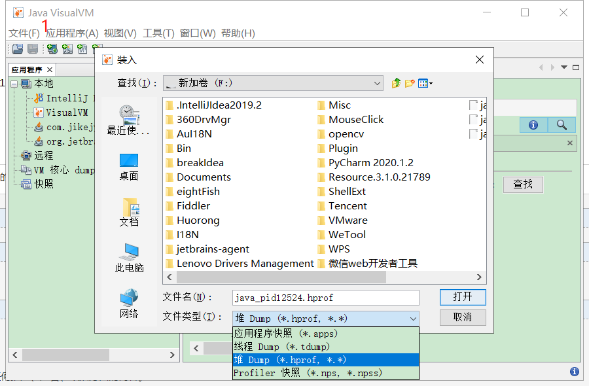Click the blue info icon button
Image resolution: width=589 pixels, height=386 pixels.
[533, 125]
